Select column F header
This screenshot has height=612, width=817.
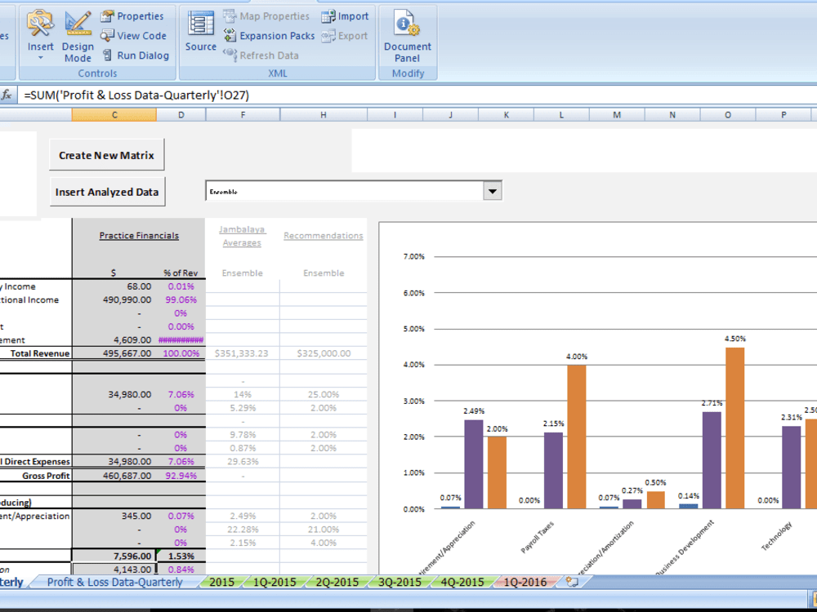243,114
